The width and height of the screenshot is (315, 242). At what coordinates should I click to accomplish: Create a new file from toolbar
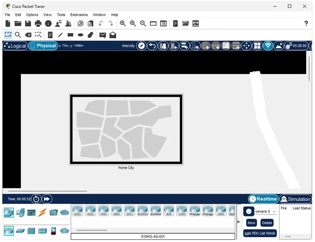(8, 24)
